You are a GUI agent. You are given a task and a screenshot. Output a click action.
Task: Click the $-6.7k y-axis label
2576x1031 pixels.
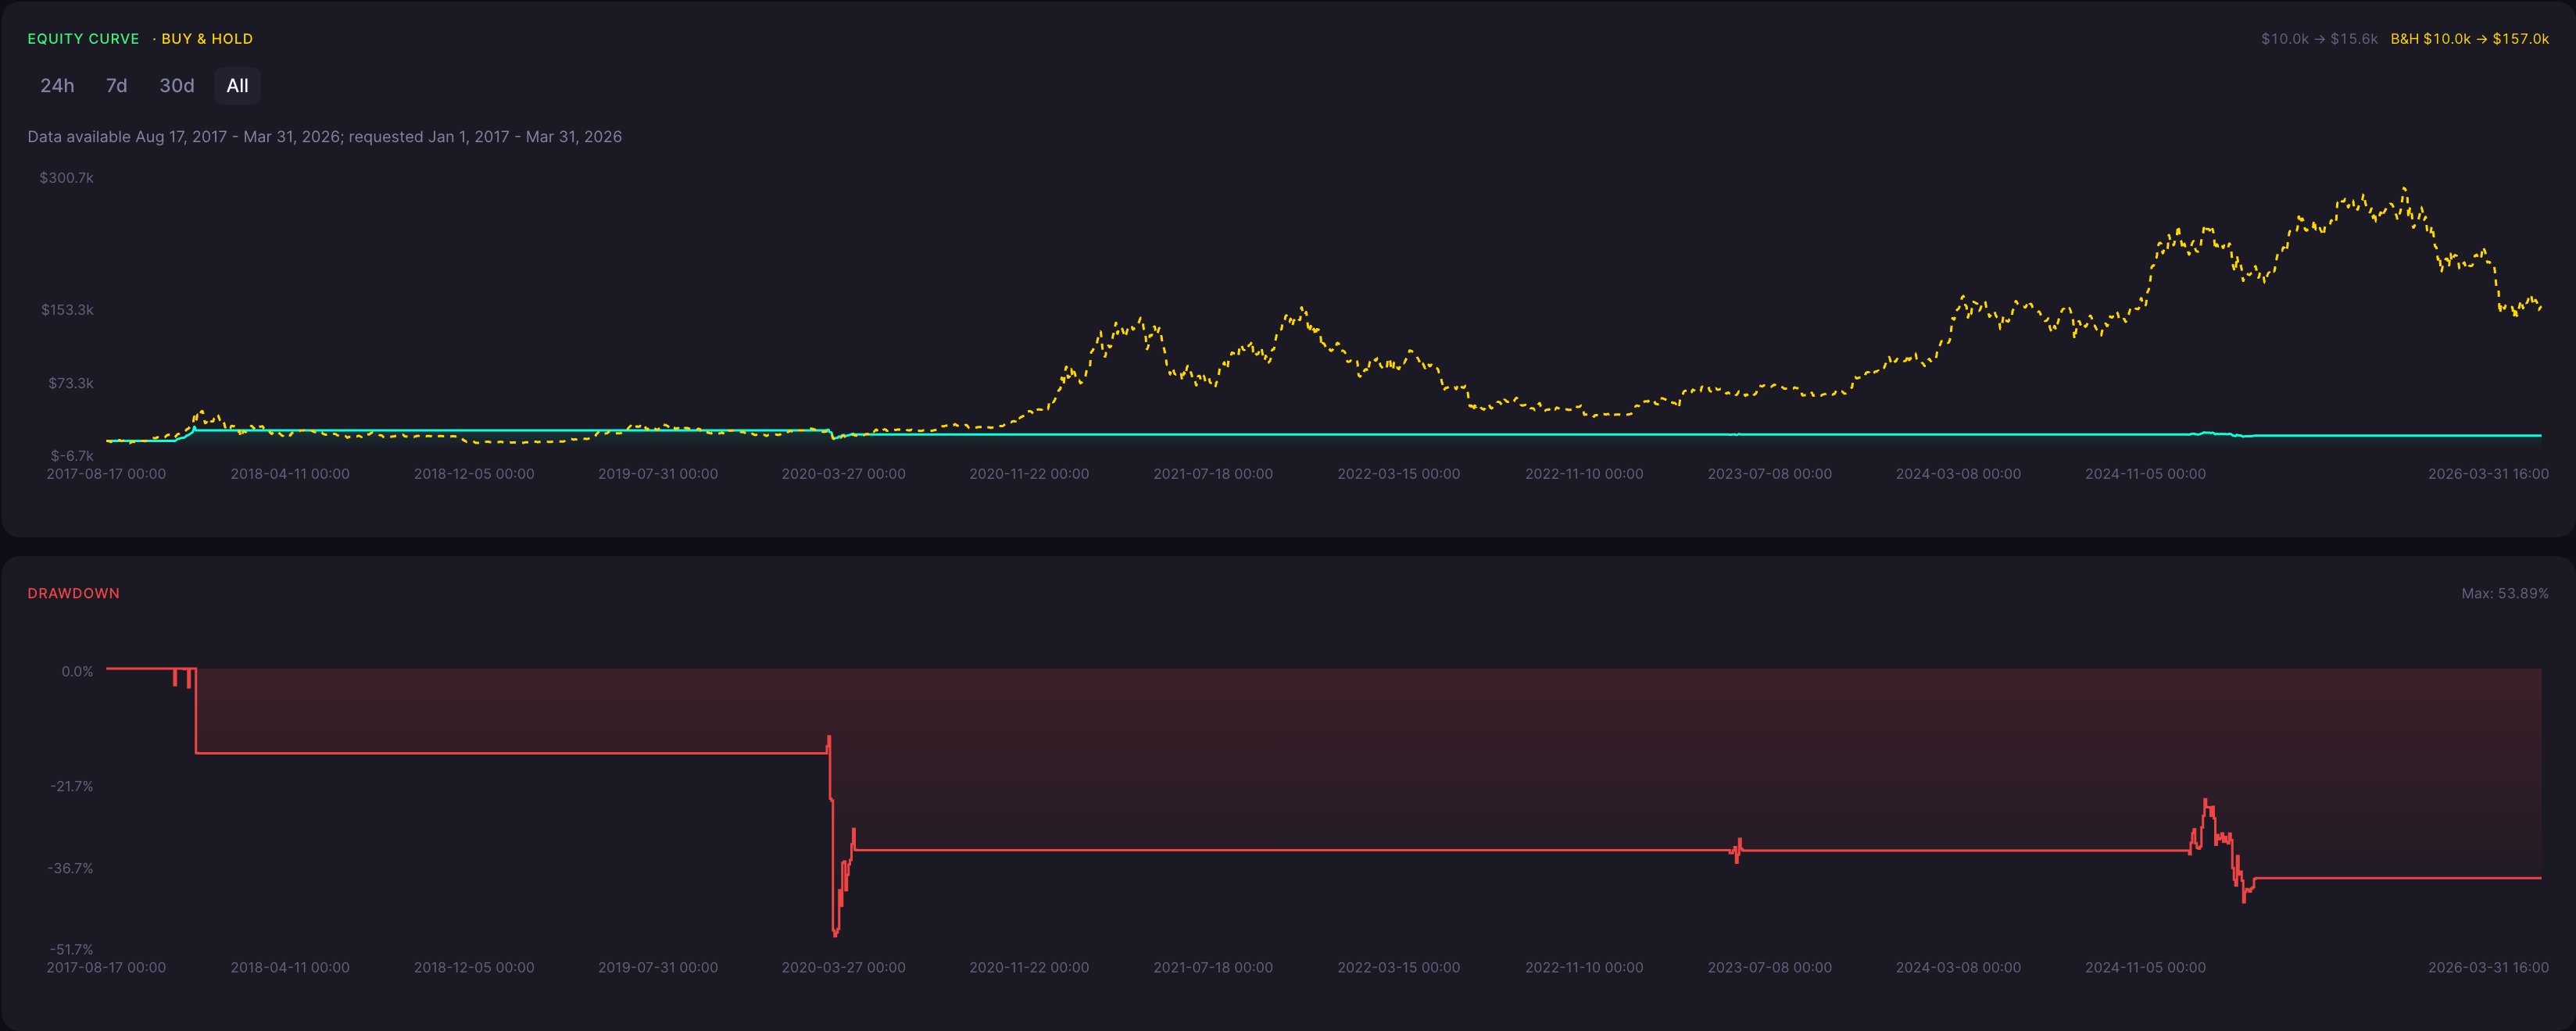72,455
